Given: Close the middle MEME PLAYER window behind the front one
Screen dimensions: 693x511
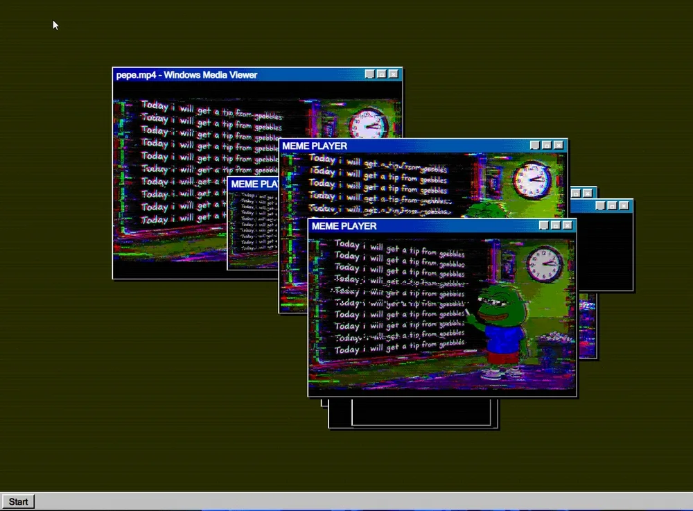Looking at the screenshot, I should 559,145.
